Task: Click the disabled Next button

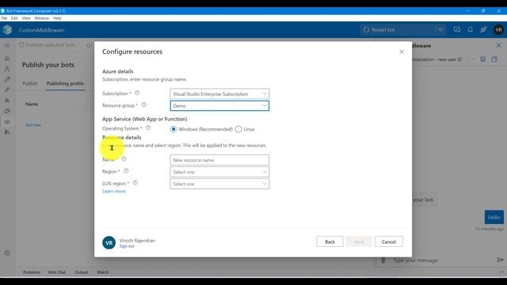Action: [359, 241]
